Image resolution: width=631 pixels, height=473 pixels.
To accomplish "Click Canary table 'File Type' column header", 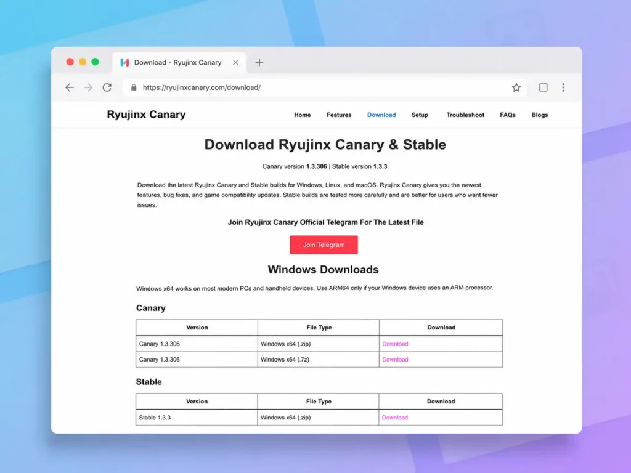I will tap(319, 328).
